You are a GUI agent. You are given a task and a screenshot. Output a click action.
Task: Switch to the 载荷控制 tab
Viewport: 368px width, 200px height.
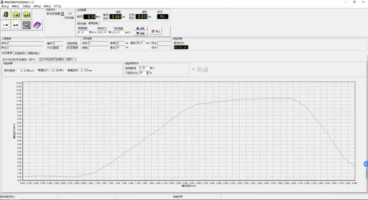click(x=93, y=23)
